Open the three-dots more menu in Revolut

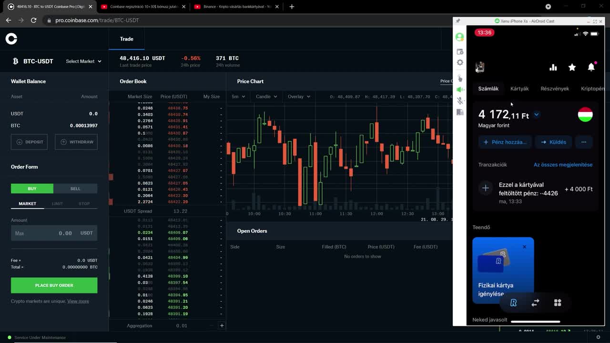[x=583, y=142]
